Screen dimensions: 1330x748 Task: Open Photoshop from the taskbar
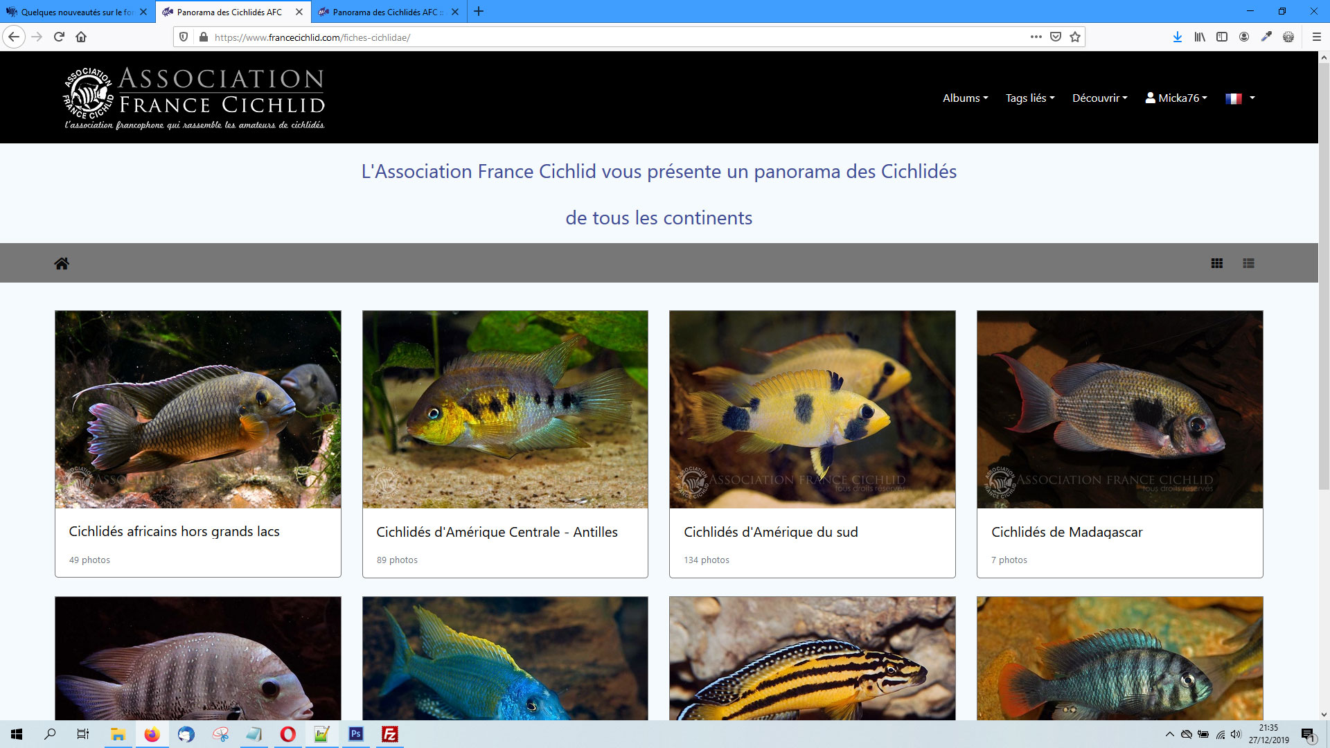tap(356, 734)
